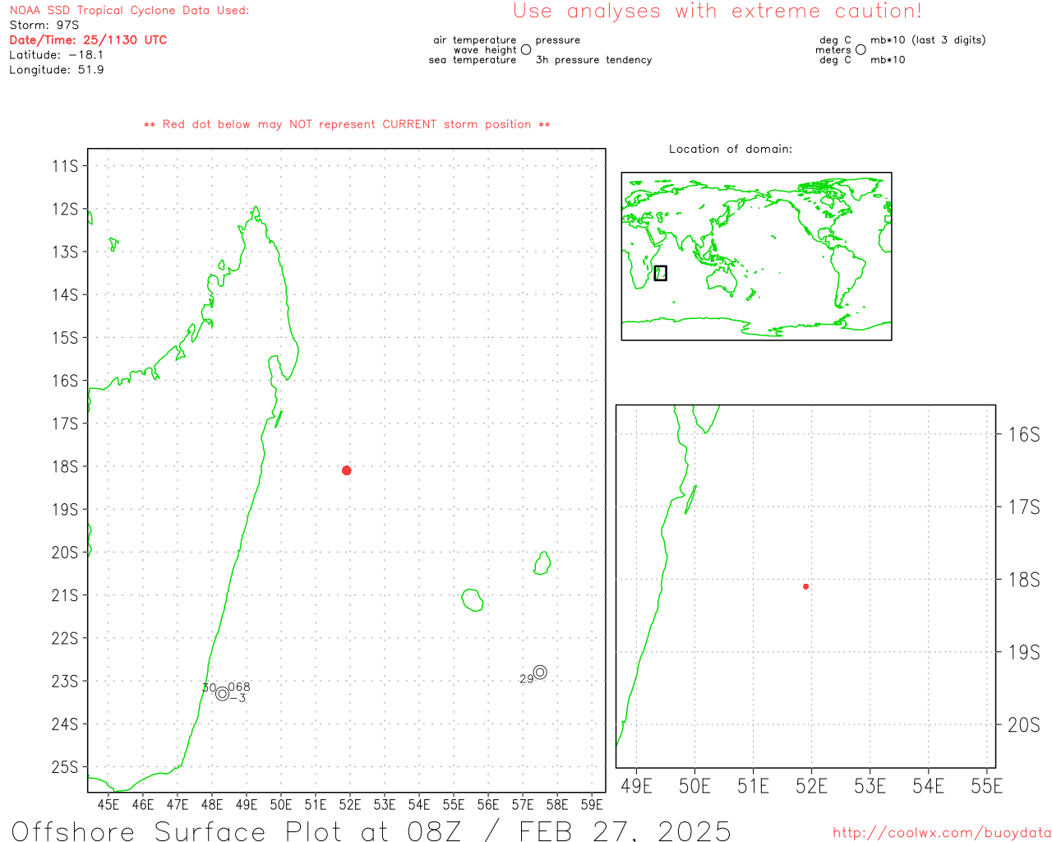
Task: Click the 'Storm: 97S' label
Action: (44, 25)
